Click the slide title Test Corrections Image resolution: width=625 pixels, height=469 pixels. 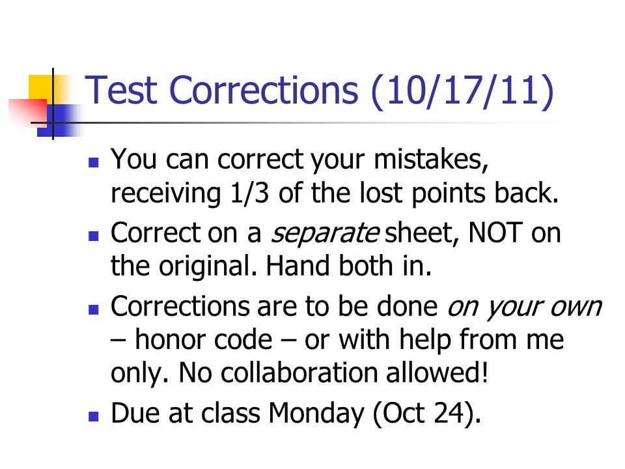221,90
